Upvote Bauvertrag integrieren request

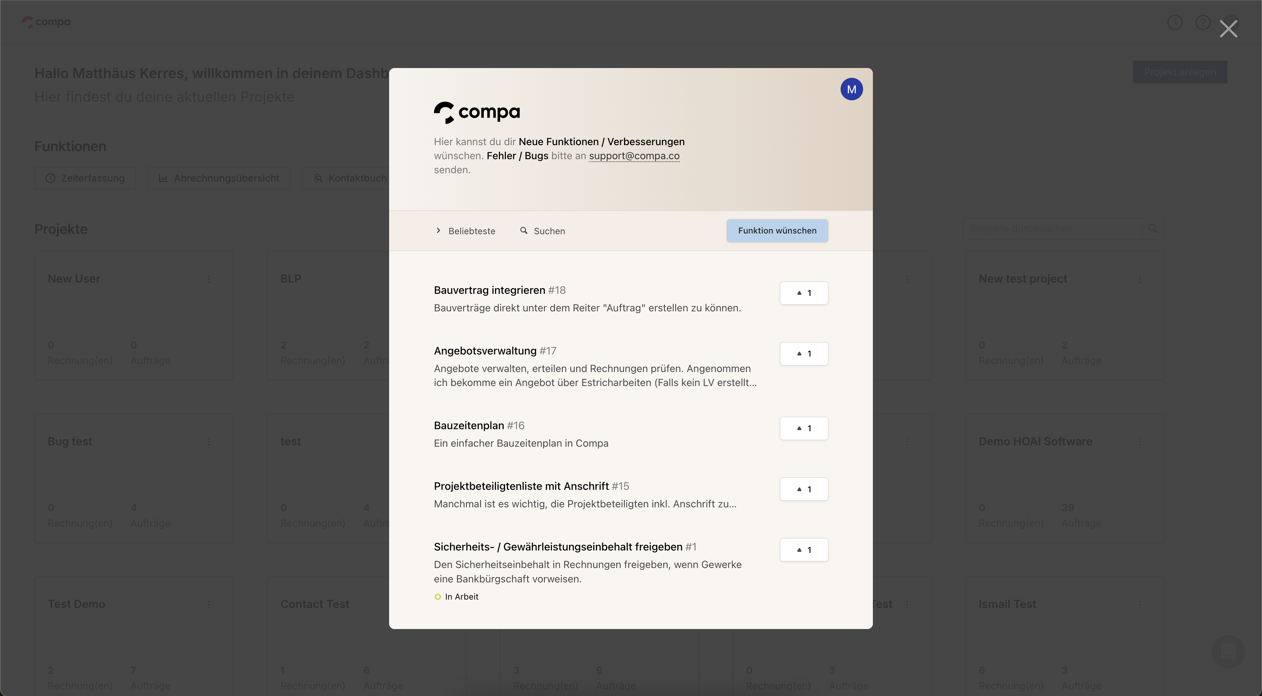pos(803,293)
